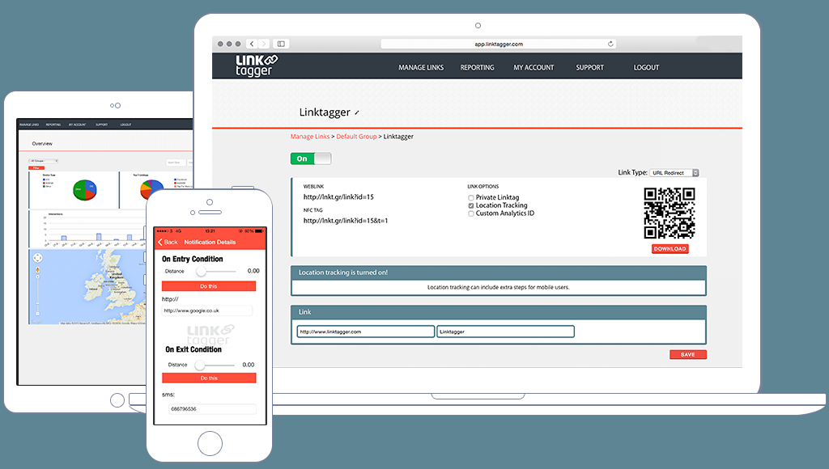The image size is (829, 469).
Task: Click the weblink URL http://lnkt.gr/link?id=15
Action: [338, 197]
